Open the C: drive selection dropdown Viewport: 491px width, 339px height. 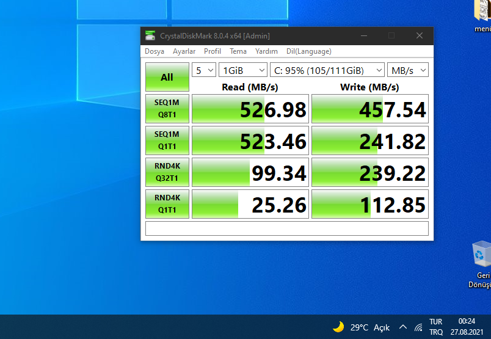[327, 70]
